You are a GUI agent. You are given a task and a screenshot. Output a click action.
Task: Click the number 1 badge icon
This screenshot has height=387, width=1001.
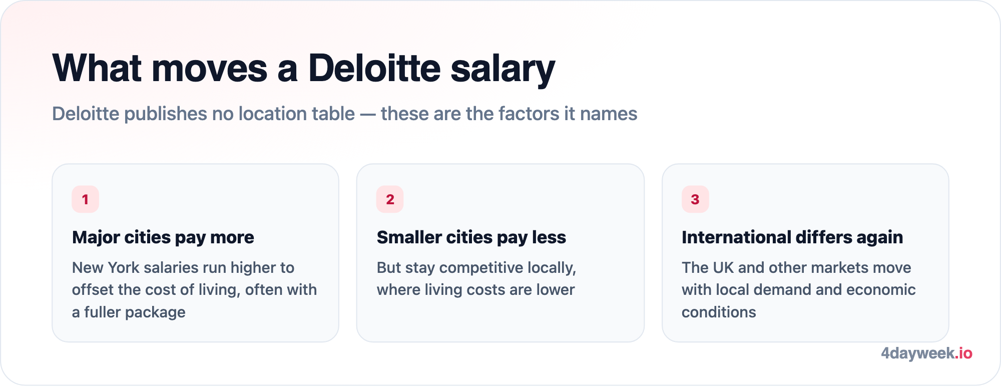click(x=85, y=199)
